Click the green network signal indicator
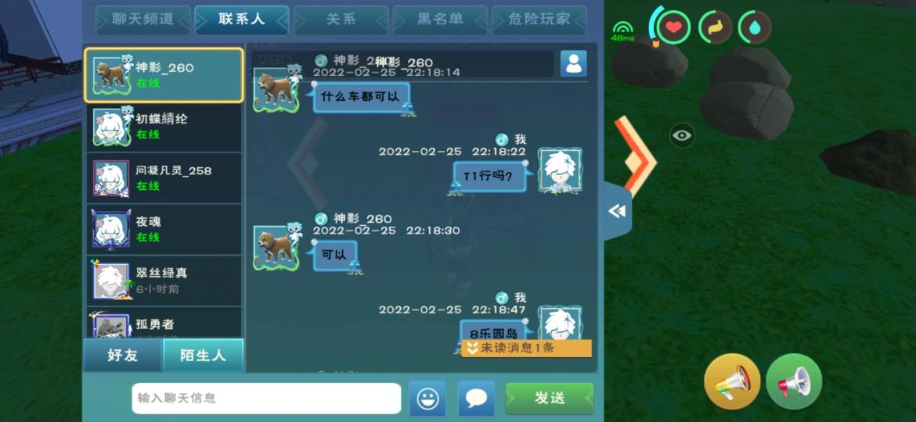 (623, 31)
